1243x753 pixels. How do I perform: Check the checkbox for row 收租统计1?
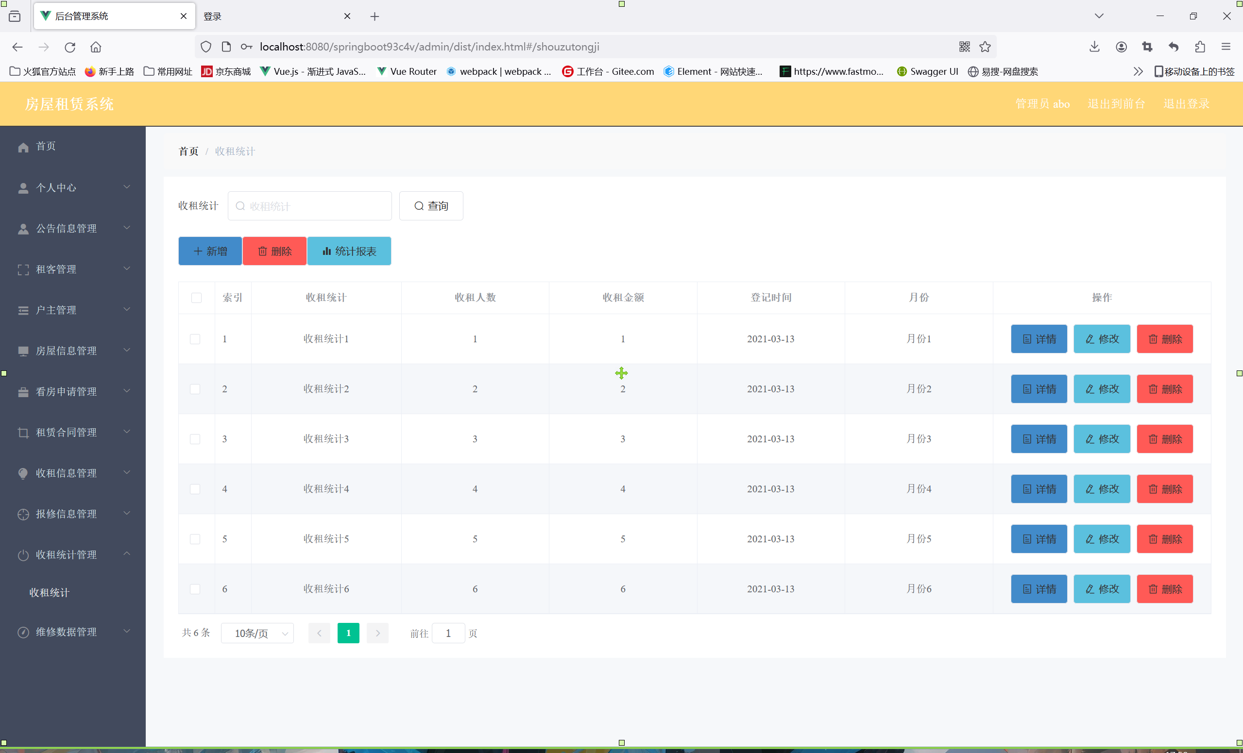click(195, 339)
